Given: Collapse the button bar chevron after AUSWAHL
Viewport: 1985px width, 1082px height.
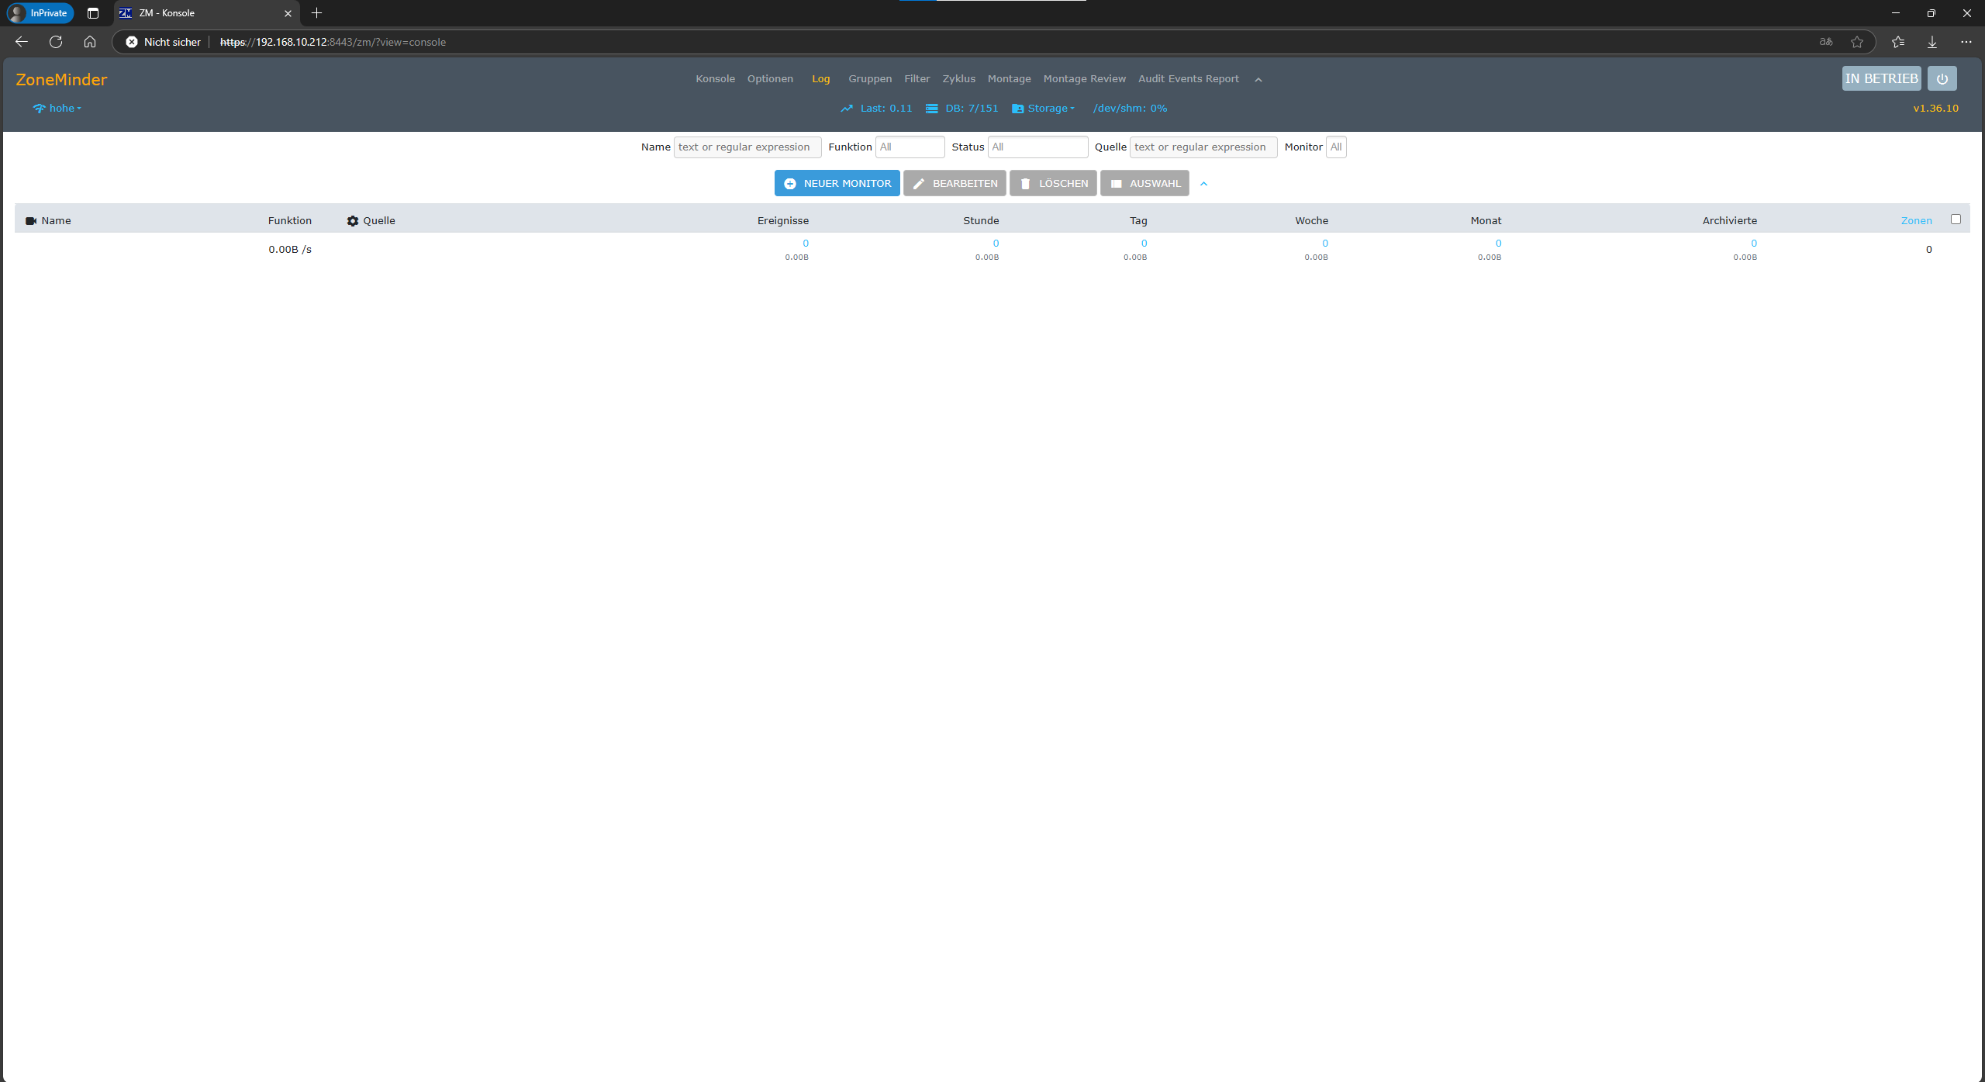Looking at the screenshot, I should [x=1203, y=184].
